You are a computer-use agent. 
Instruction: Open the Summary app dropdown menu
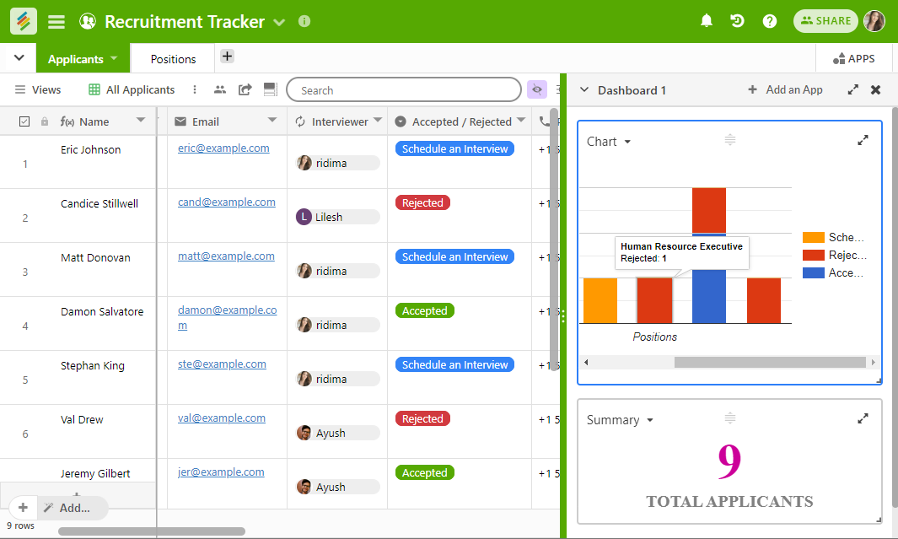pyautogui.click(x=650, y=420)
